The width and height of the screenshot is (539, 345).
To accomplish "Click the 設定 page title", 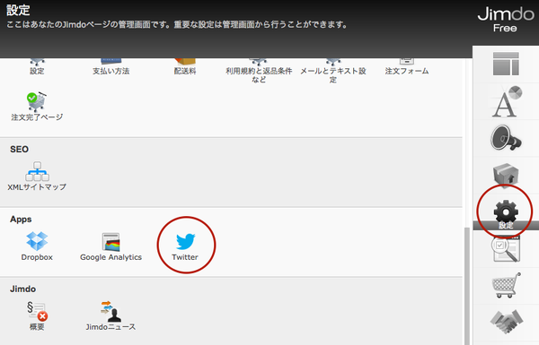I will coord(18,10).
